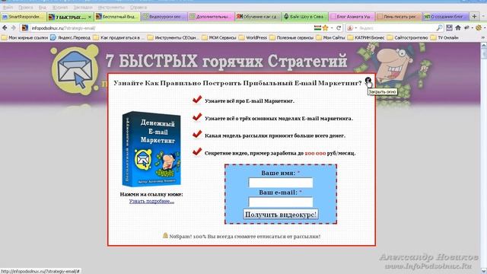Click the Ваше имя input field
Image resolution: width=487 pixels, height=274 pixels.
281,183
